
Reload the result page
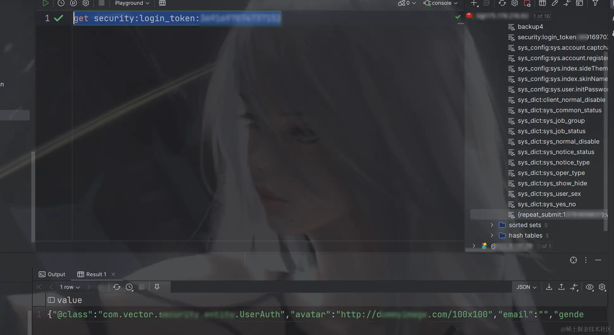(117, 287)
